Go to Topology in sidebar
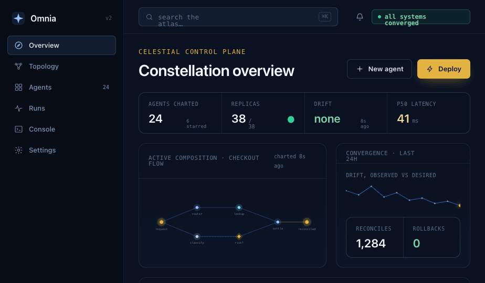 tap(61, 67)
